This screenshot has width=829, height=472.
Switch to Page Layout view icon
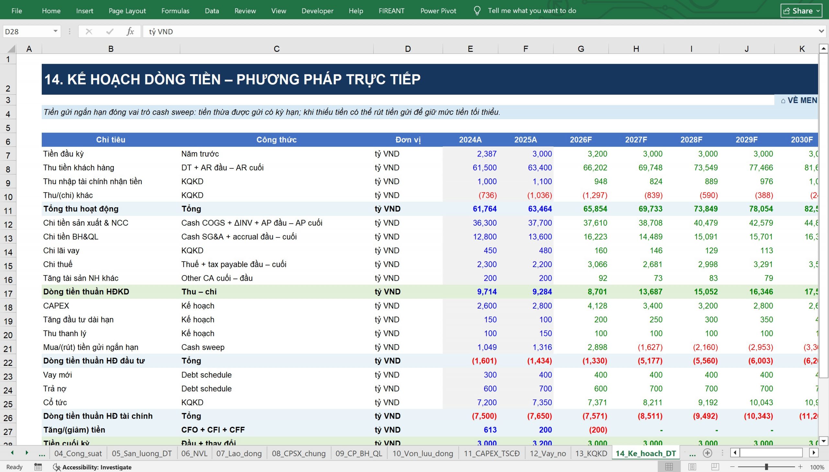692,467
